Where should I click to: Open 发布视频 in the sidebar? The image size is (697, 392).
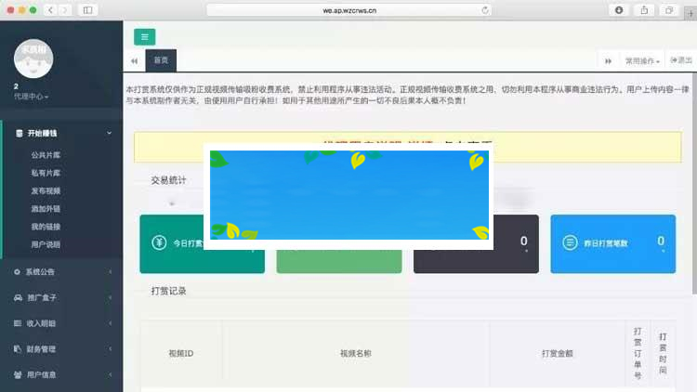tap(46, 190)
